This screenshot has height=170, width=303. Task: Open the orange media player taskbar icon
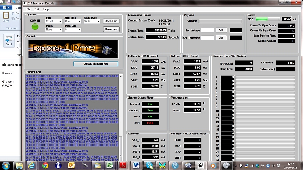pos(213,165)
